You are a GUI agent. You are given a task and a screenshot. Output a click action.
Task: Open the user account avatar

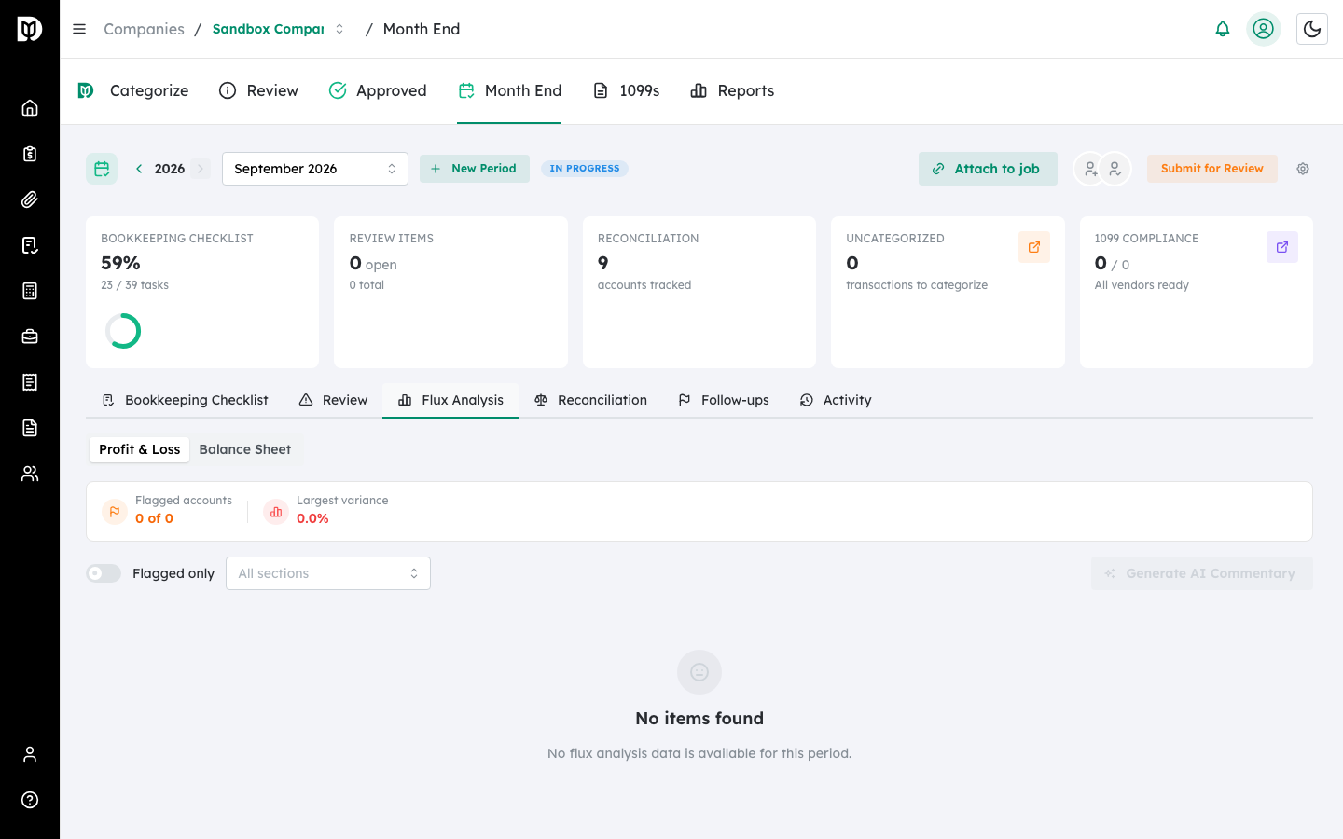1264,29
